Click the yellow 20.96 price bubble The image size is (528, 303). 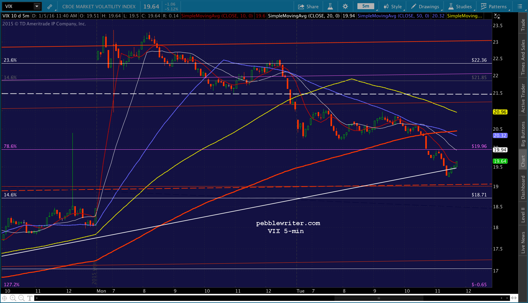(x=500, y=112)
